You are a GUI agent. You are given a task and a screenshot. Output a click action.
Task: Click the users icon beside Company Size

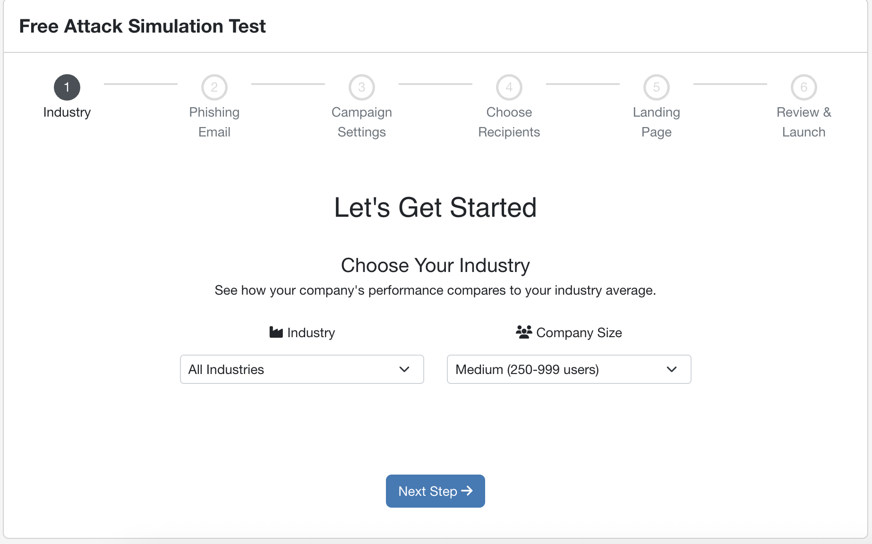[x=524, y=332]
